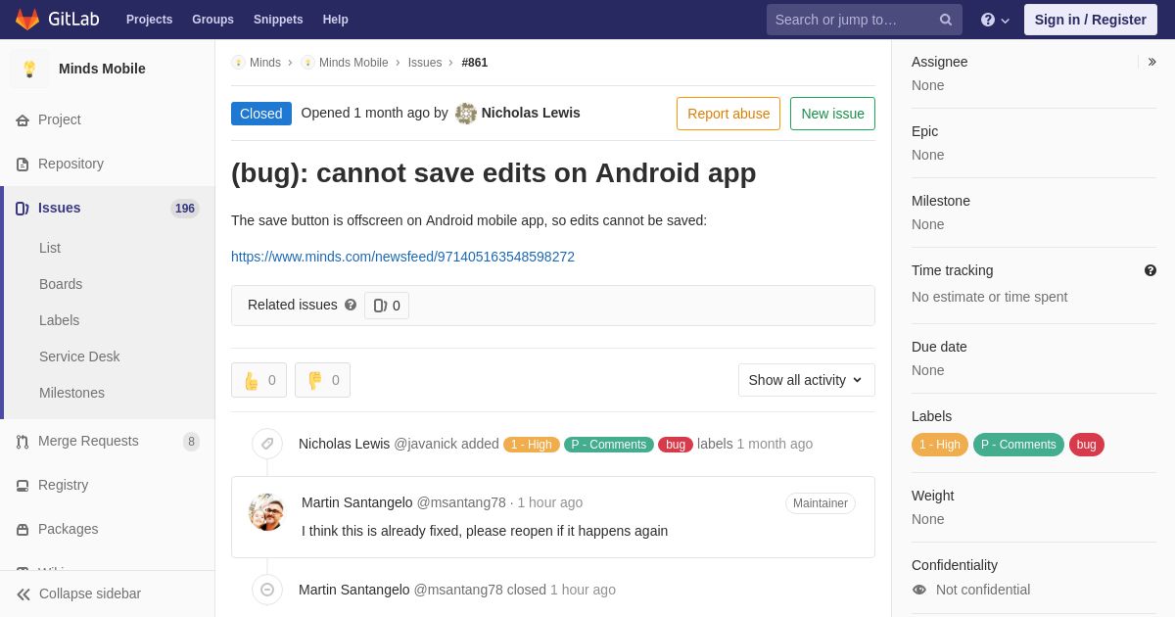Click the Maintainer badge on comment
The height and width of the screenshot is (617, 1175).
[x=821, y=503]
